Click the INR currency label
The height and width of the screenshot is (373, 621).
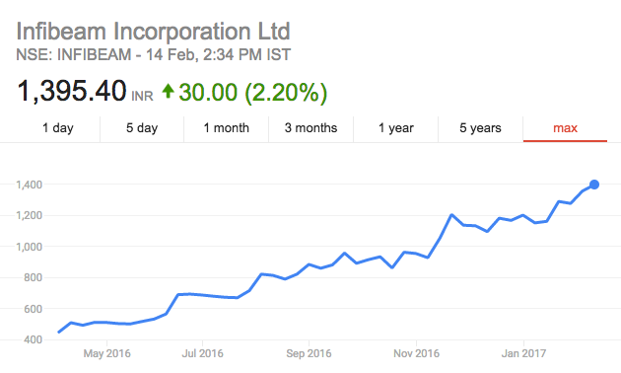tap(142, 97)
